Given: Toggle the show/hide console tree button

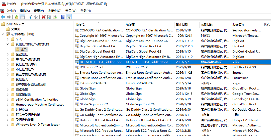Looking at the screenshot, I should point(23,17).
